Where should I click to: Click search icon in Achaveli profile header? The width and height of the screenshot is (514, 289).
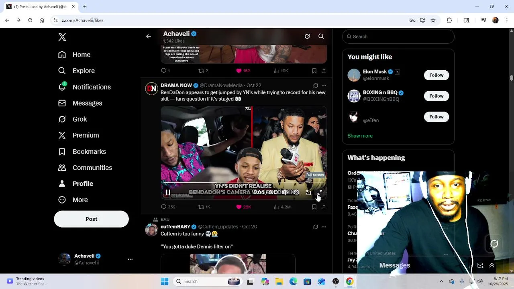321,36
